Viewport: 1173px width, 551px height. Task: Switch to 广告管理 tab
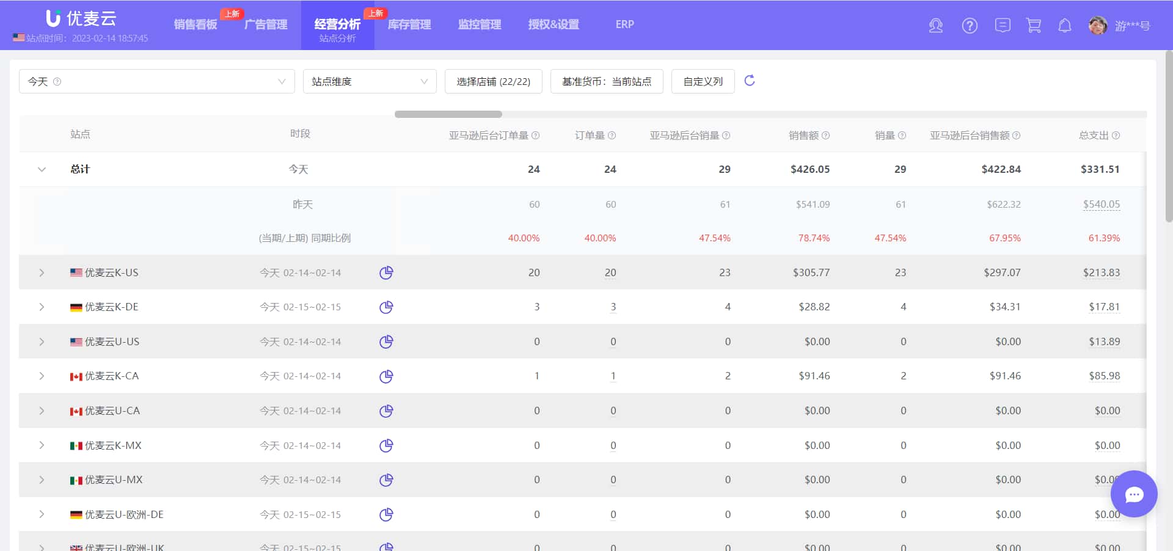point(266,24)
